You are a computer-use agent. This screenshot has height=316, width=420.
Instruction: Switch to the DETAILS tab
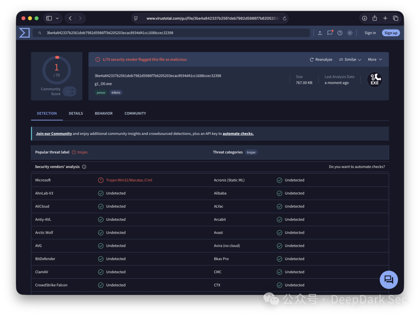76,113
